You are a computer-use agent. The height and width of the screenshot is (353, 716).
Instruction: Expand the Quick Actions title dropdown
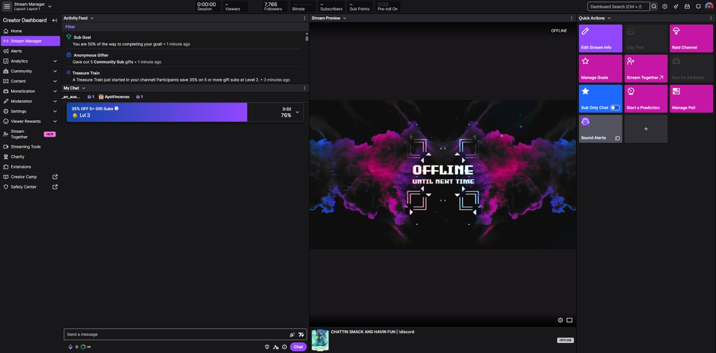(x=609, y=18)
